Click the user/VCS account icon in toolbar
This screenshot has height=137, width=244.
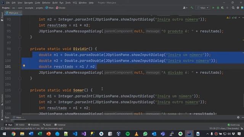tap(184, 8)
